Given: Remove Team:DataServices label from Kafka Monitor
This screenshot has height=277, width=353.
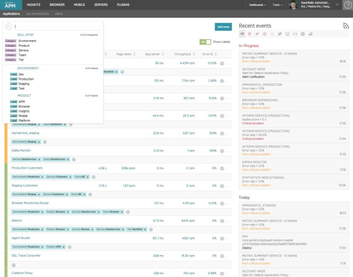Looking at the screenshot, I should click(x=68, y=160).
